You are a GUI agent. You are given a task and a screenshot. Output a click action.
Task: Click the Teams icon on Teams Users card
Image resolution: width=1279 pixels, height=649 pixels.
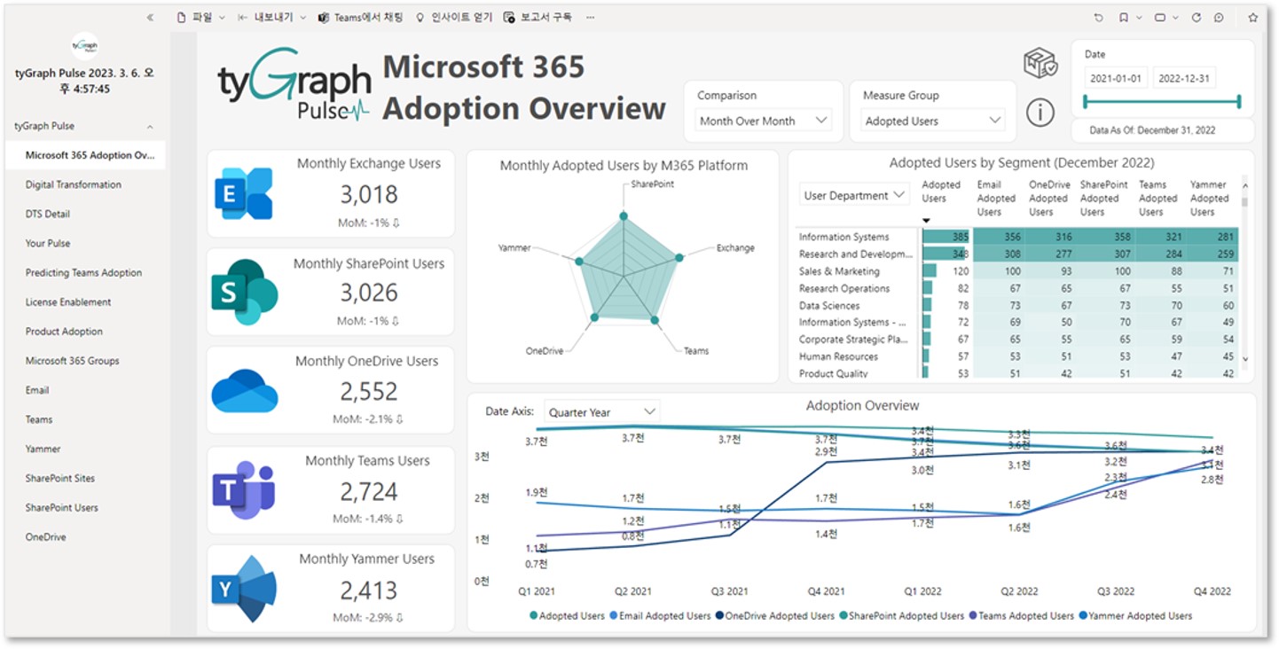(x=244, y=490)
